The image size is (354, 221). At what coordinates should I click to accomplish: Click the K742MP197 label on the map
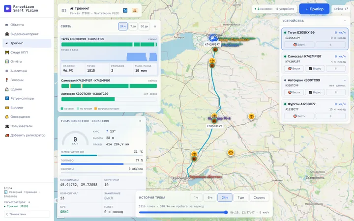[x=212, y=44]
